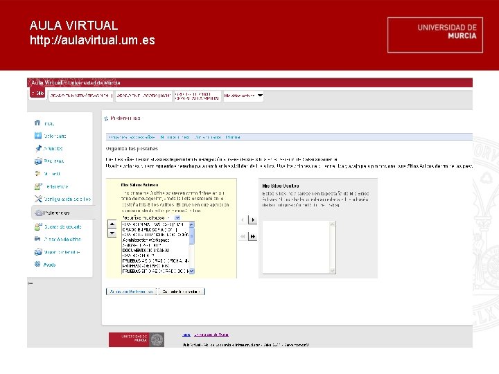499x374 pixels.
Task: Open the Inicio home icon in sidebar
Action: pos(37,123)
